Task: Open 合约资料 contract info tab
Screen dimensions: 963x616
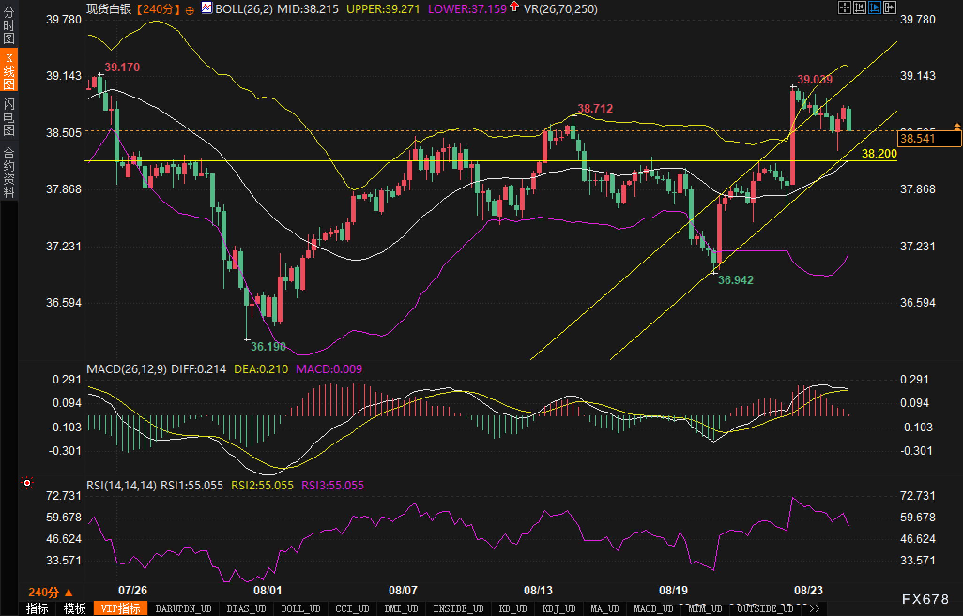Action: coord(9,172)
